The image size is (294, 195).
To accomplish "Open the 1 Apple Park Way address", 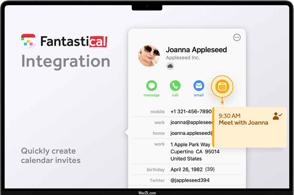I will click(x=190, y=144).
